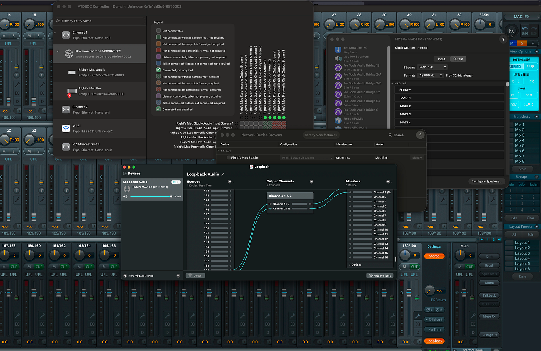Click the Hide Monitors button in Loopback
This screenshot has height=351, width=541.
(380, 276)
